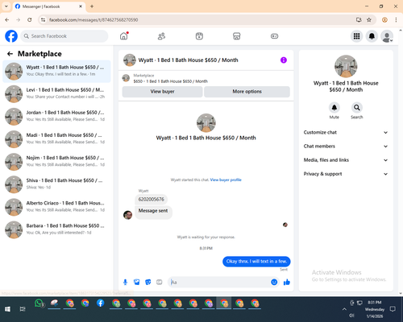The image size is (403, 322).
Task: Open the Facebook menu grid icon
Action: (x=356, y=36)
